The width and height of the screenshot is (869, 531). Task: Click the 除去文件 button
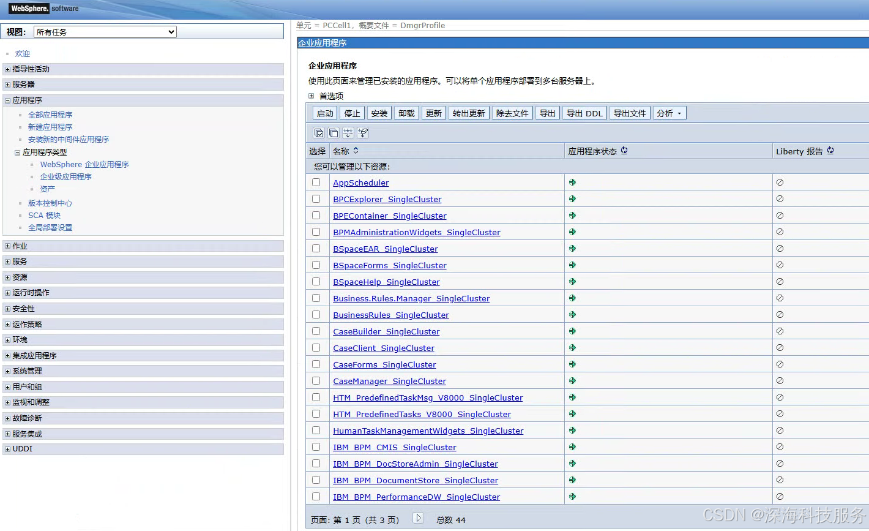coord(512,113)
